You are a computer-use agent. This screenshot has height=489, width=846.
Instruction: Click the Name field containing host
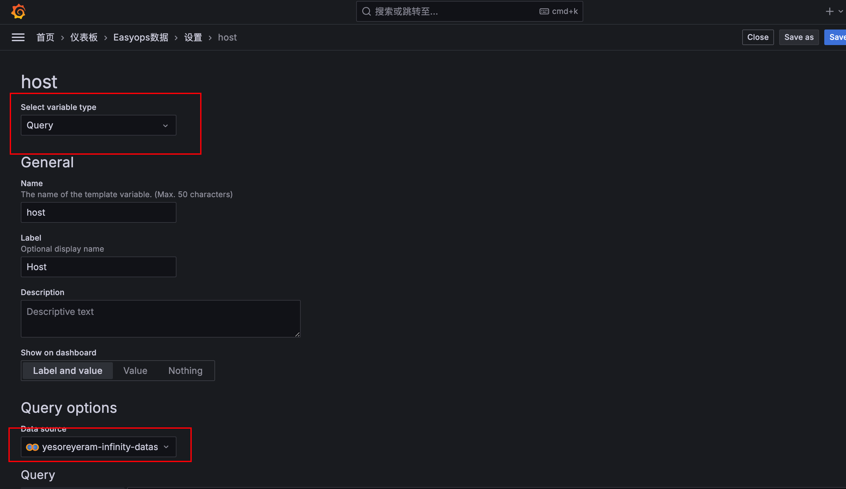tap(98, 212)
